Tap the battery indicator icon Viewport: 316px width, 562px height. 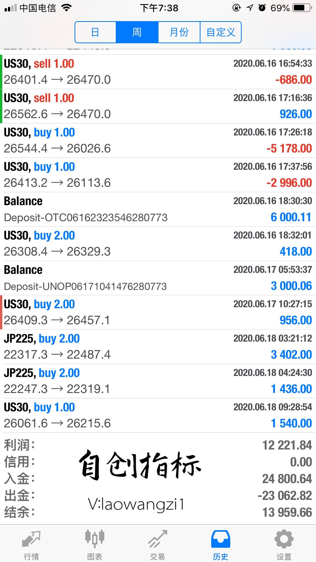click(302, 8)
